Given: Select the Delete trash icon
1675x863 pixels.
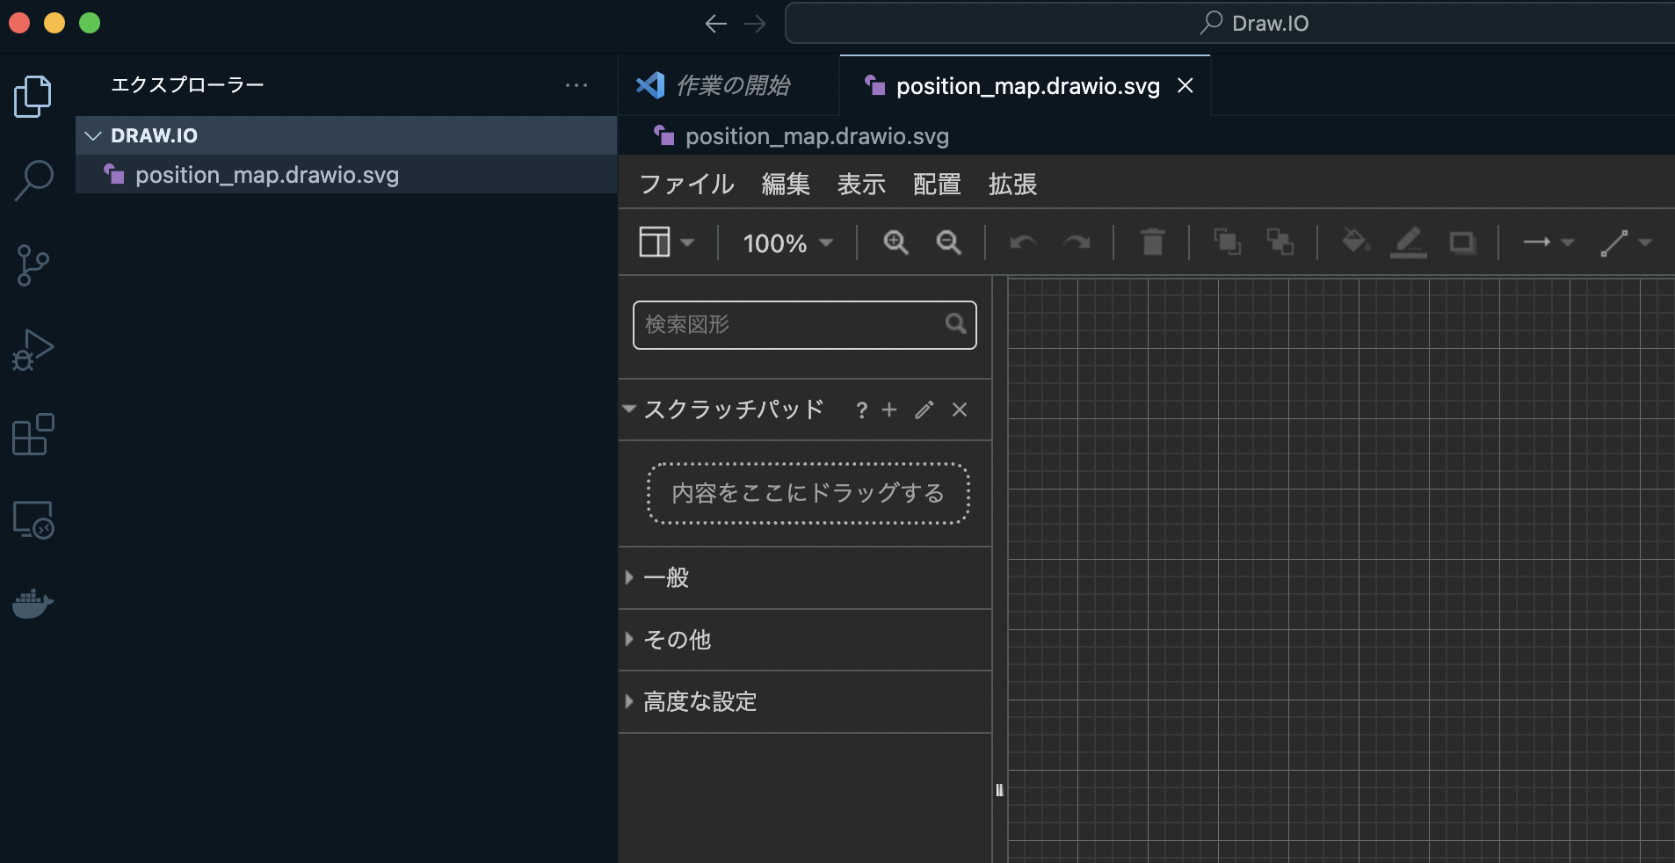Looking at the screenshot, I should click(x=1153, y=243).
